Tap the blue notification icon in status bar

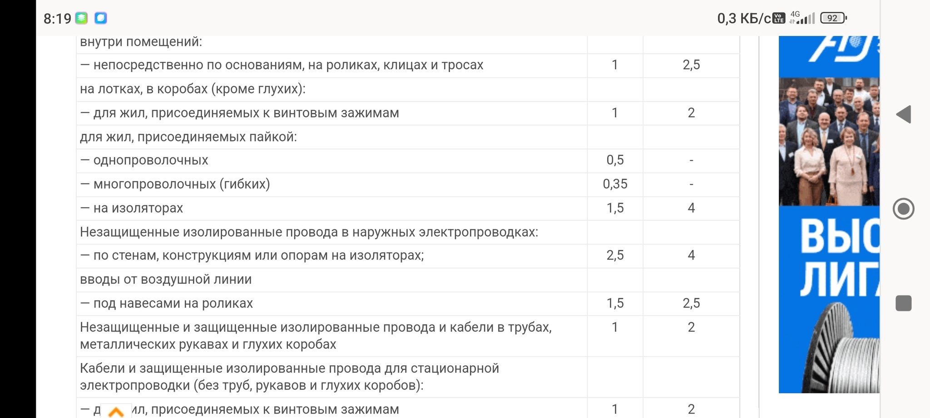point(100,18)
